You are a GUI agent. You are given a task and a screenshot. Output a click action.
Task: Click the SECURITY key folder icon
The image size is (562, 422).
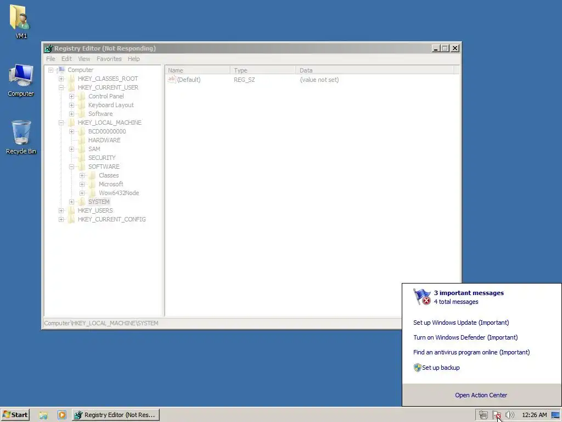tap(82, 158)
